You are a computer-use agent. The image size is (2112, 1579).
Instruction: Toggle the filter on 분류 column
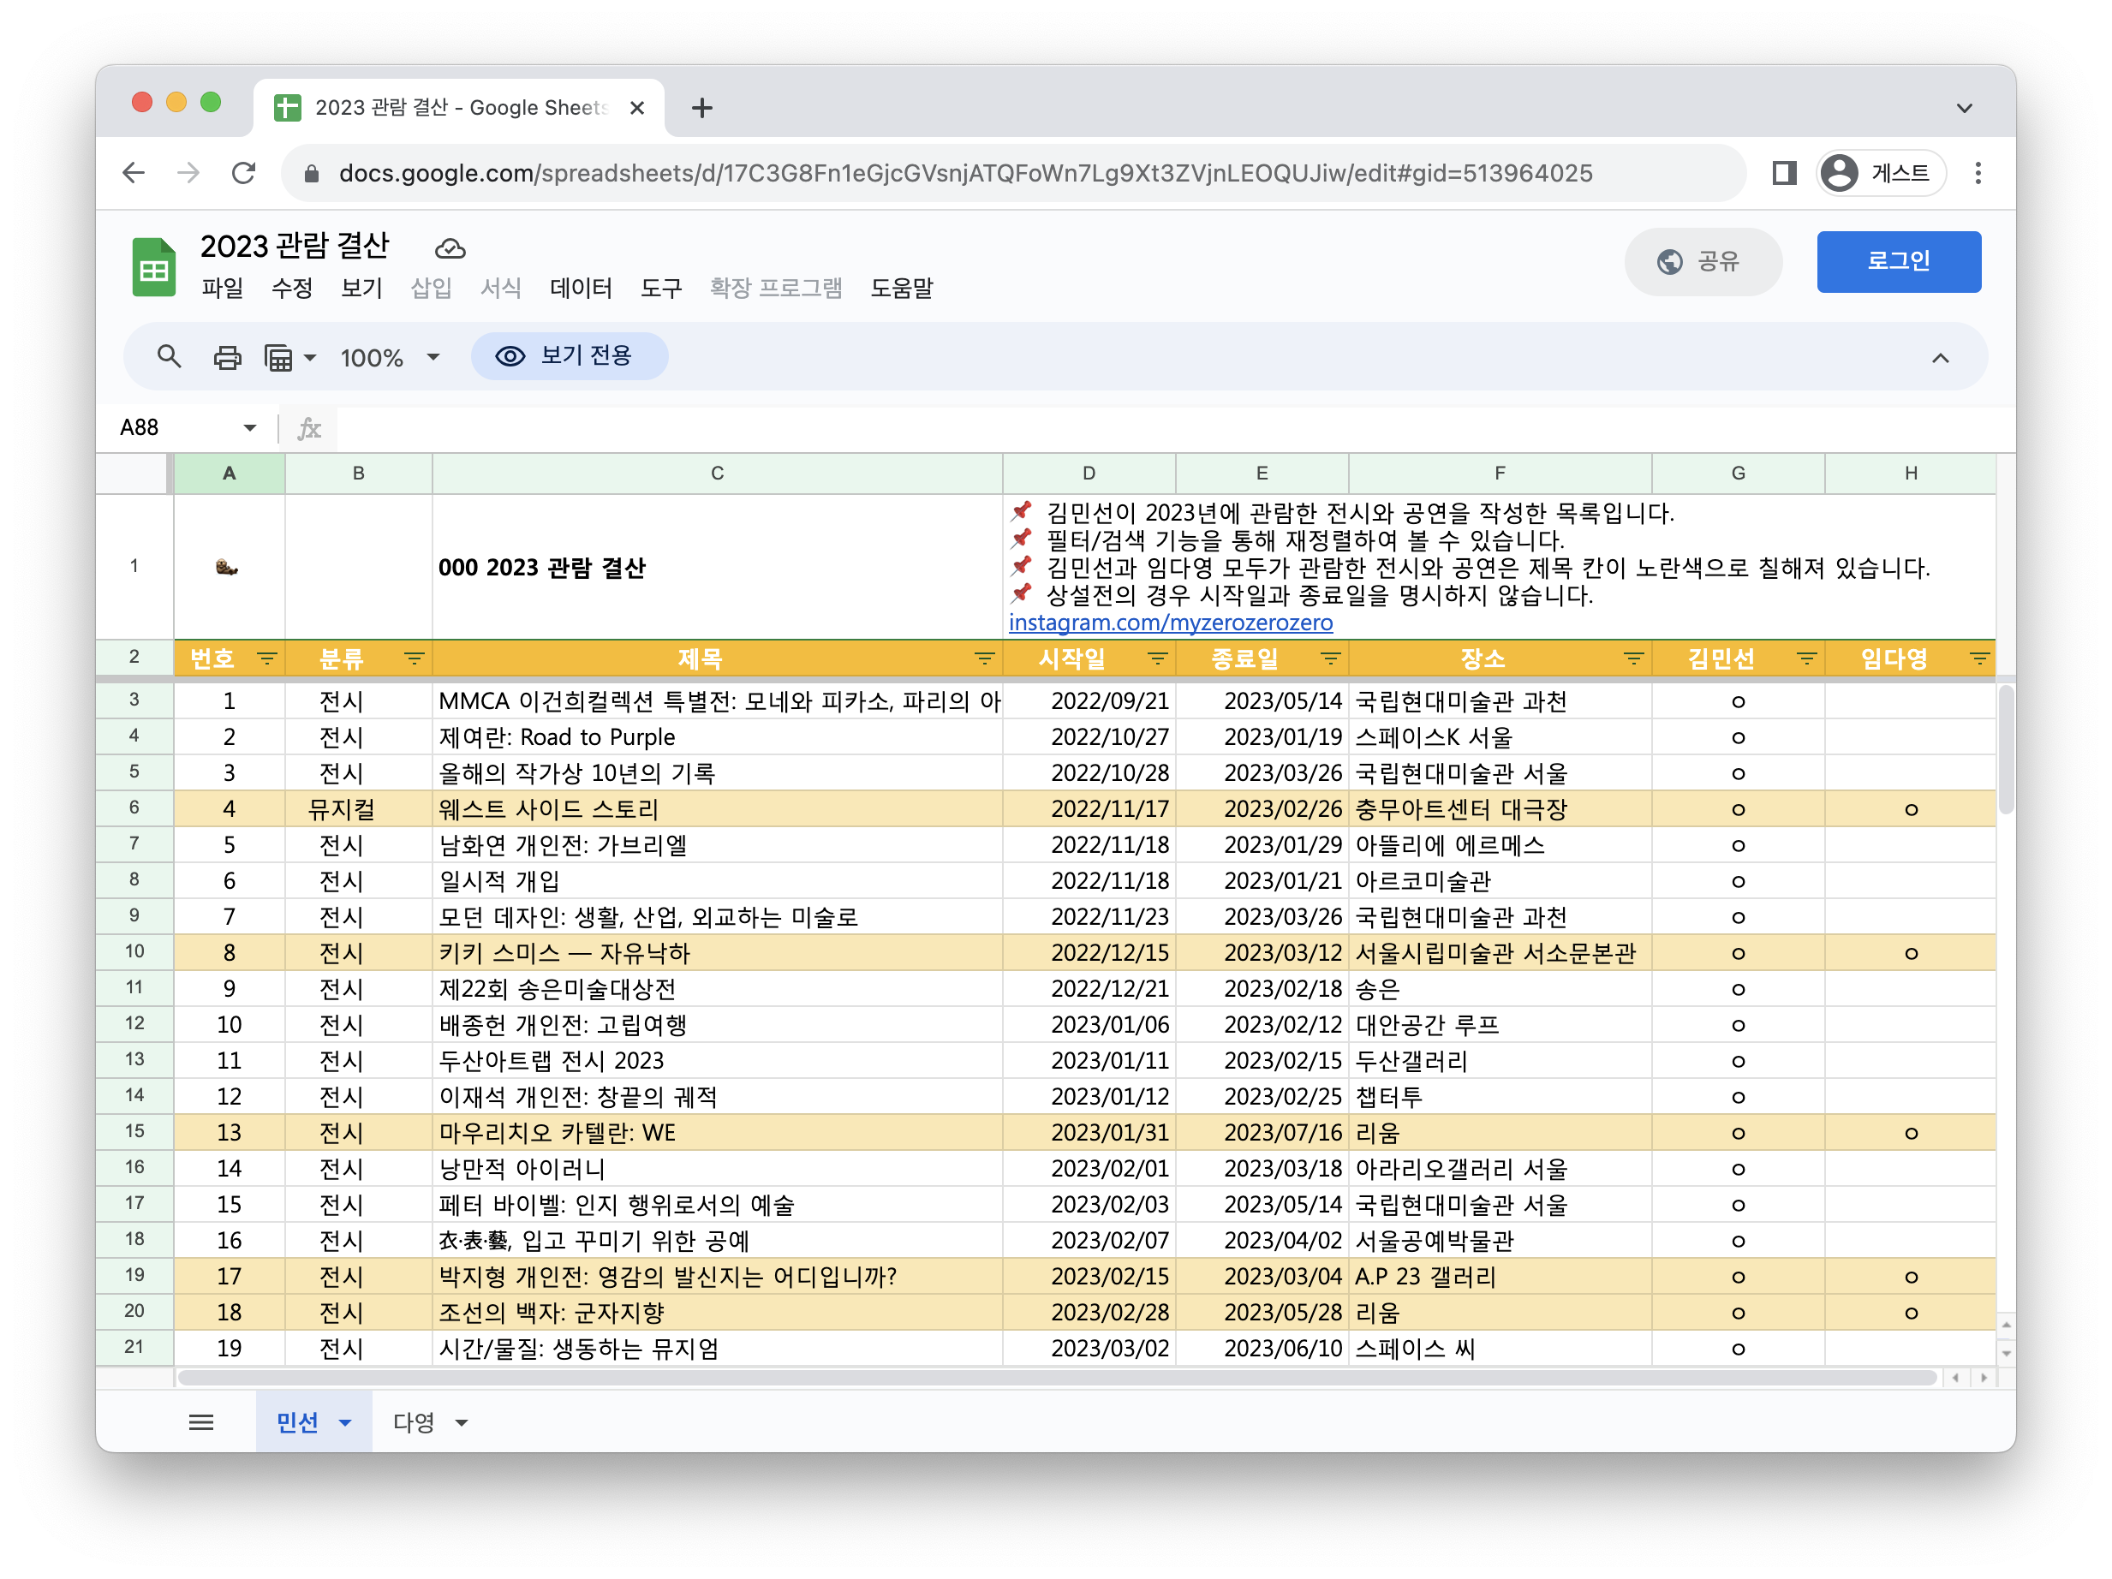[414, 658]
